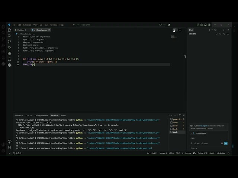This screenshot has height=178, width=238.
Task: Toggle the primary side bar visibility
Action: pos(202,25)
